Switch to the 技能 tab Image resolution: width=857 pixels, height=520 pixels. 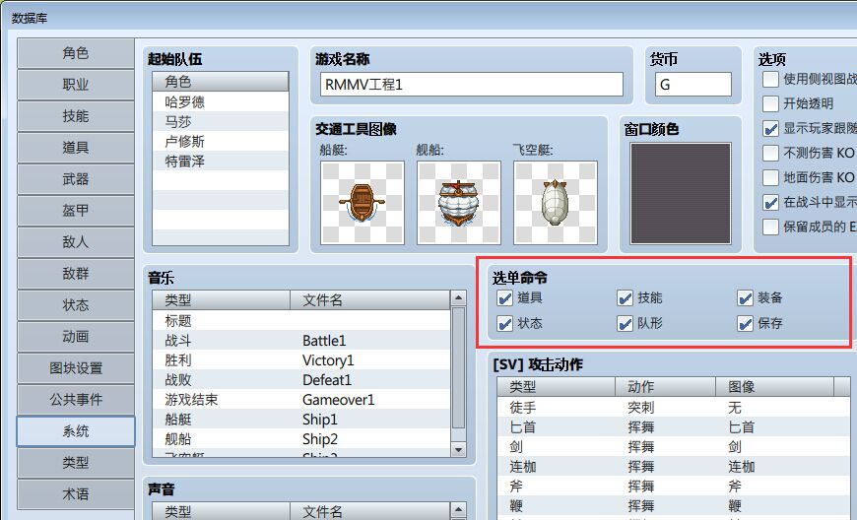point(76,116)
